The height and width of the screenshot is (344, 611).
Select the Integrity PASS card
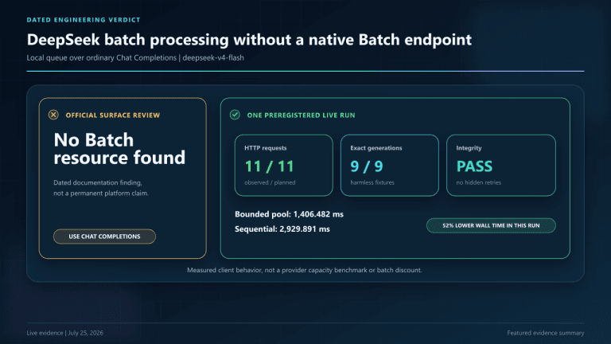coord(501,166)
